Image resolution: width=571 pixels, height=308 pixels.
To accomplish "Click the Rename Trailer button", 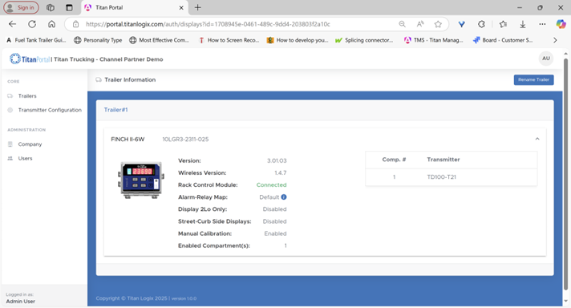I will (533, 79).
